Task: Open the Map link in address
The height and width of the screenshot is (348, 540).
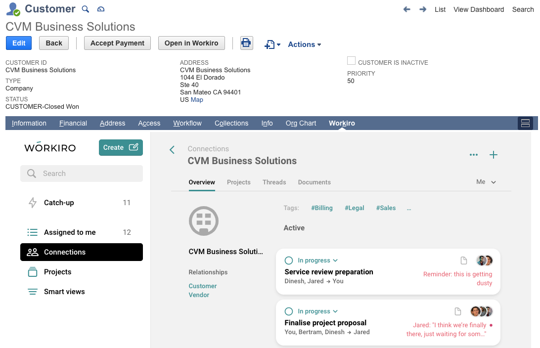Action: point(197,99)
